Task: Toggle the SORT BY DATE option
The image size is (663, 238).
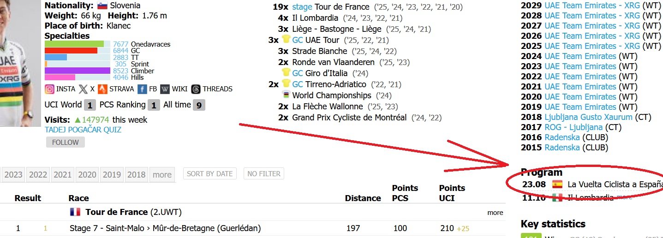Action: pos(210,174)
